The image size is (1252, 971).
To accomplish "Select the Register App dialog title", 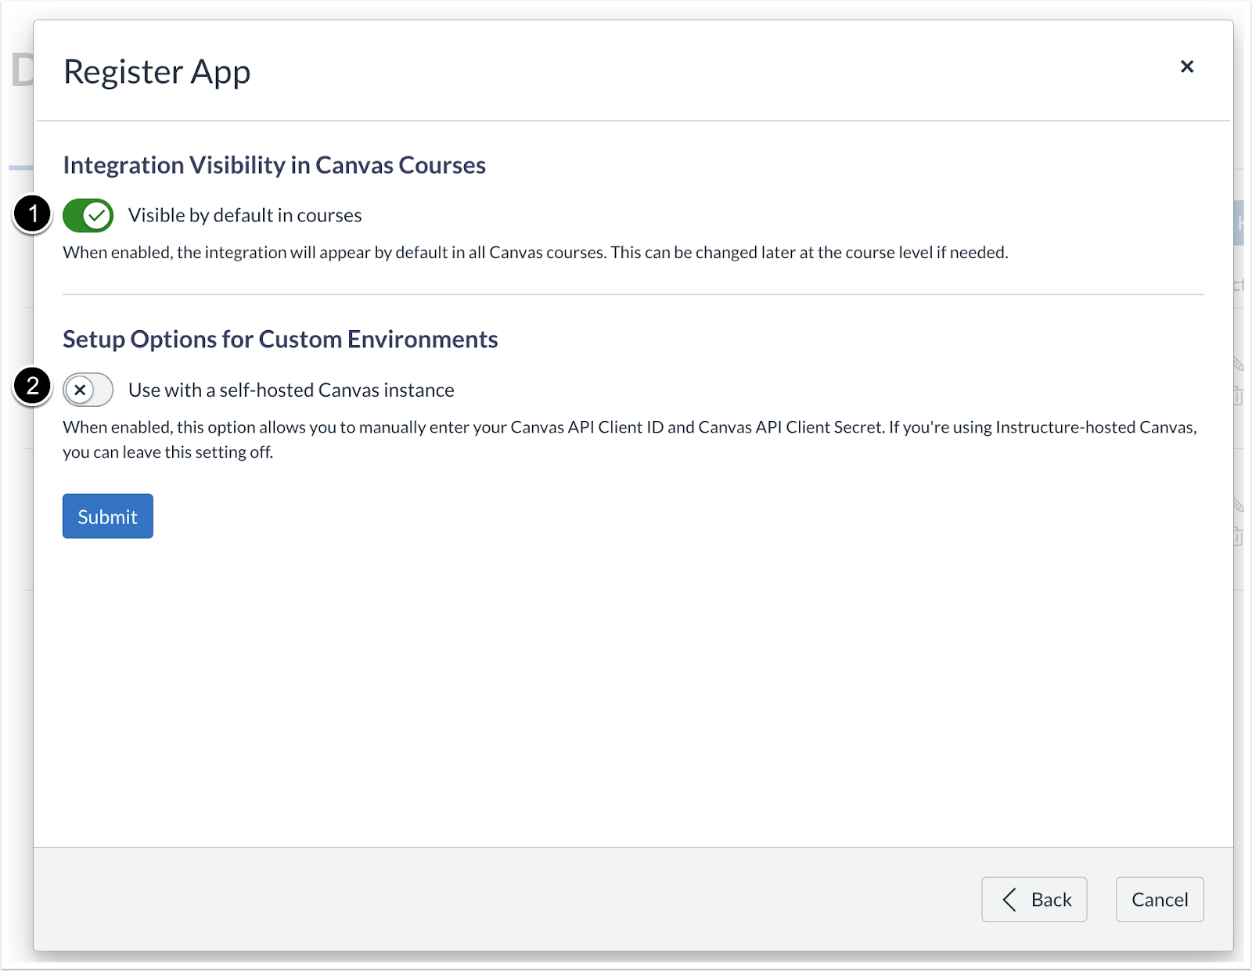I will [156, 71].
